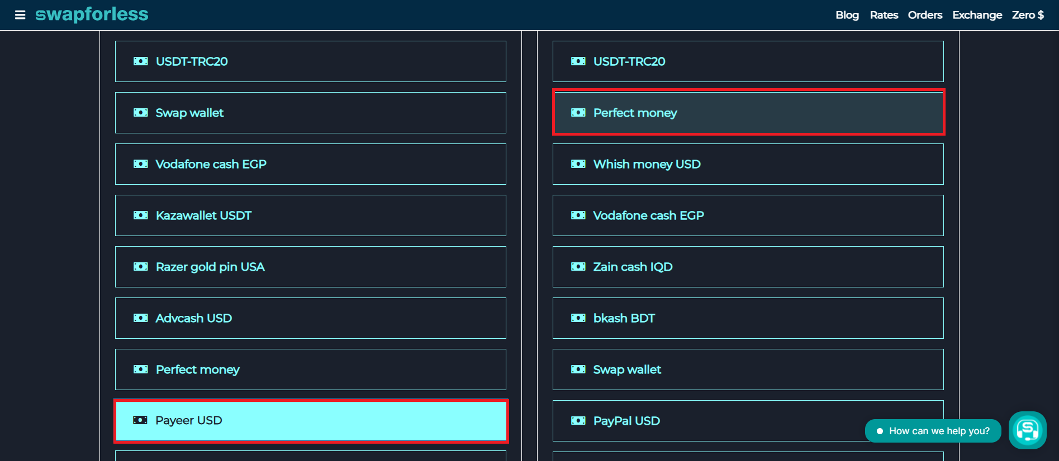Select Vodafone cash EGP in left list
The width and height of the screenshot is (1059, 461).
311,164
